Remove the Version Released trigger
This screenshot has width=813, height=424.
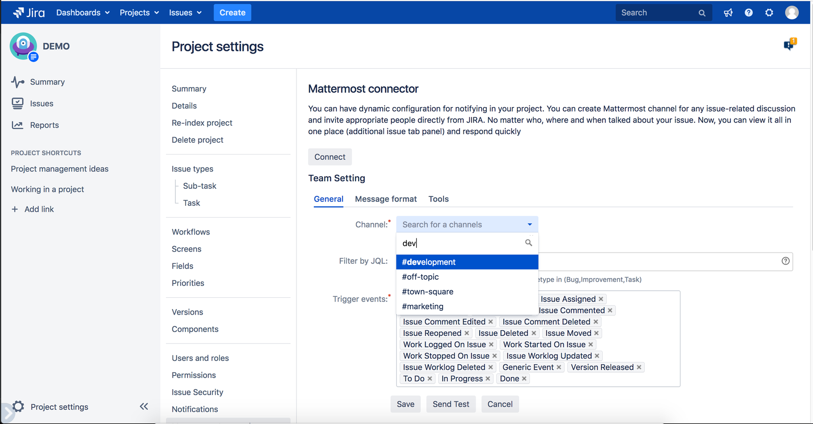pos(639,367)
